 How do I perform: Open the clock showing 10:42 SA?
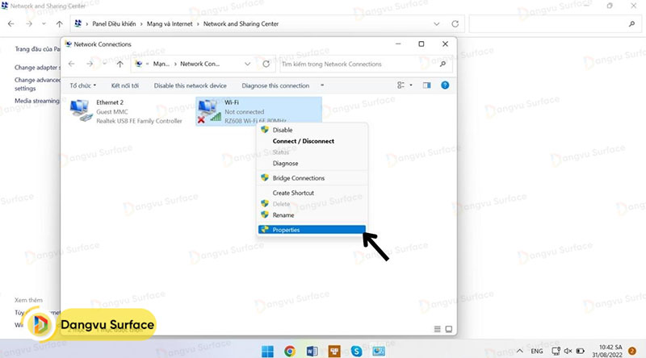point(608,351)
